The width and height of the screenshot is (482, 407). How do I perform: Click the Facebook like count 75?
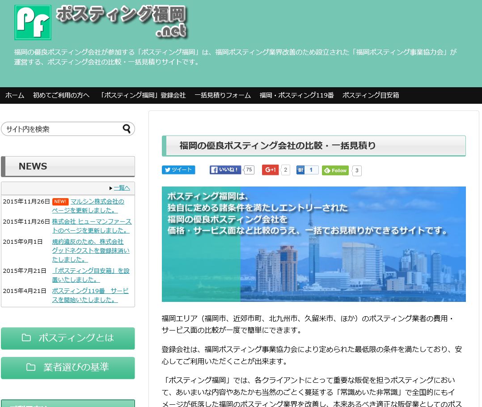coord(249,170)
